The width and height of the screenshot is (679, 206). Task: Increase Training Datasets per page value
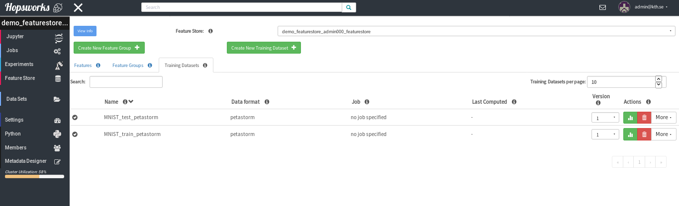click(659, 79)
